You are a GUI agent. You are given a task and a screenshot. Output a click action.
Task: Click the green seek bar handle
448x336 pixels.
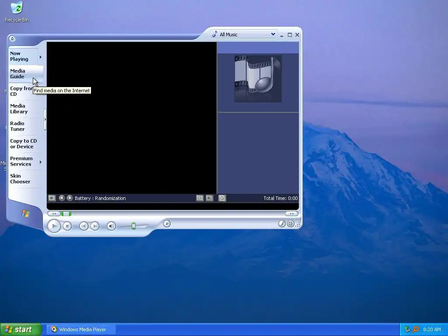pos(66,213)
